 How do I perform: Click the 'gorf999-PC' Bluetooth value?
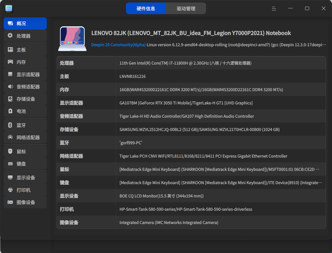[131, 143]
